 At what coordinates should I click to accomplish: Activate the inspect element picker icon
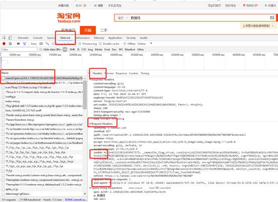pos(4,38)
